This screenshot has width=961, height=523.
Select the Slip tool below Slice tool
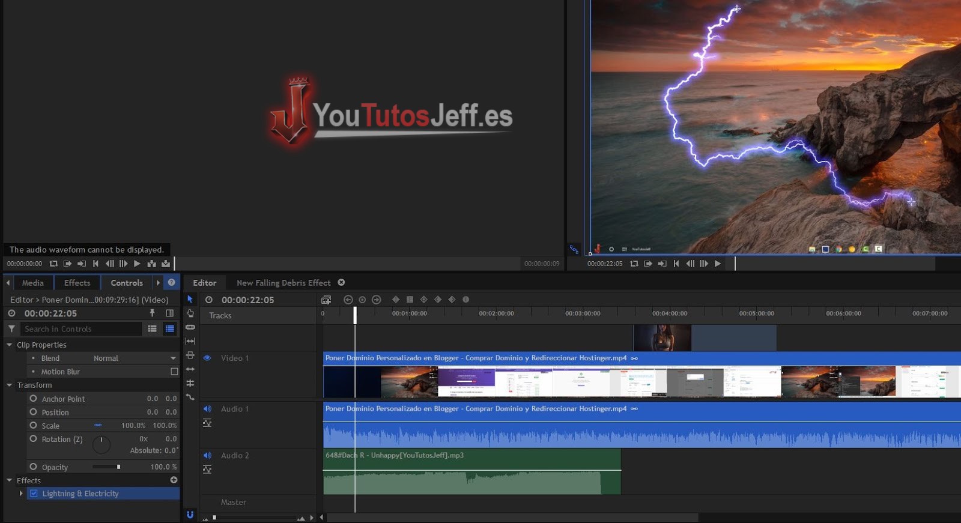point(190,341)
